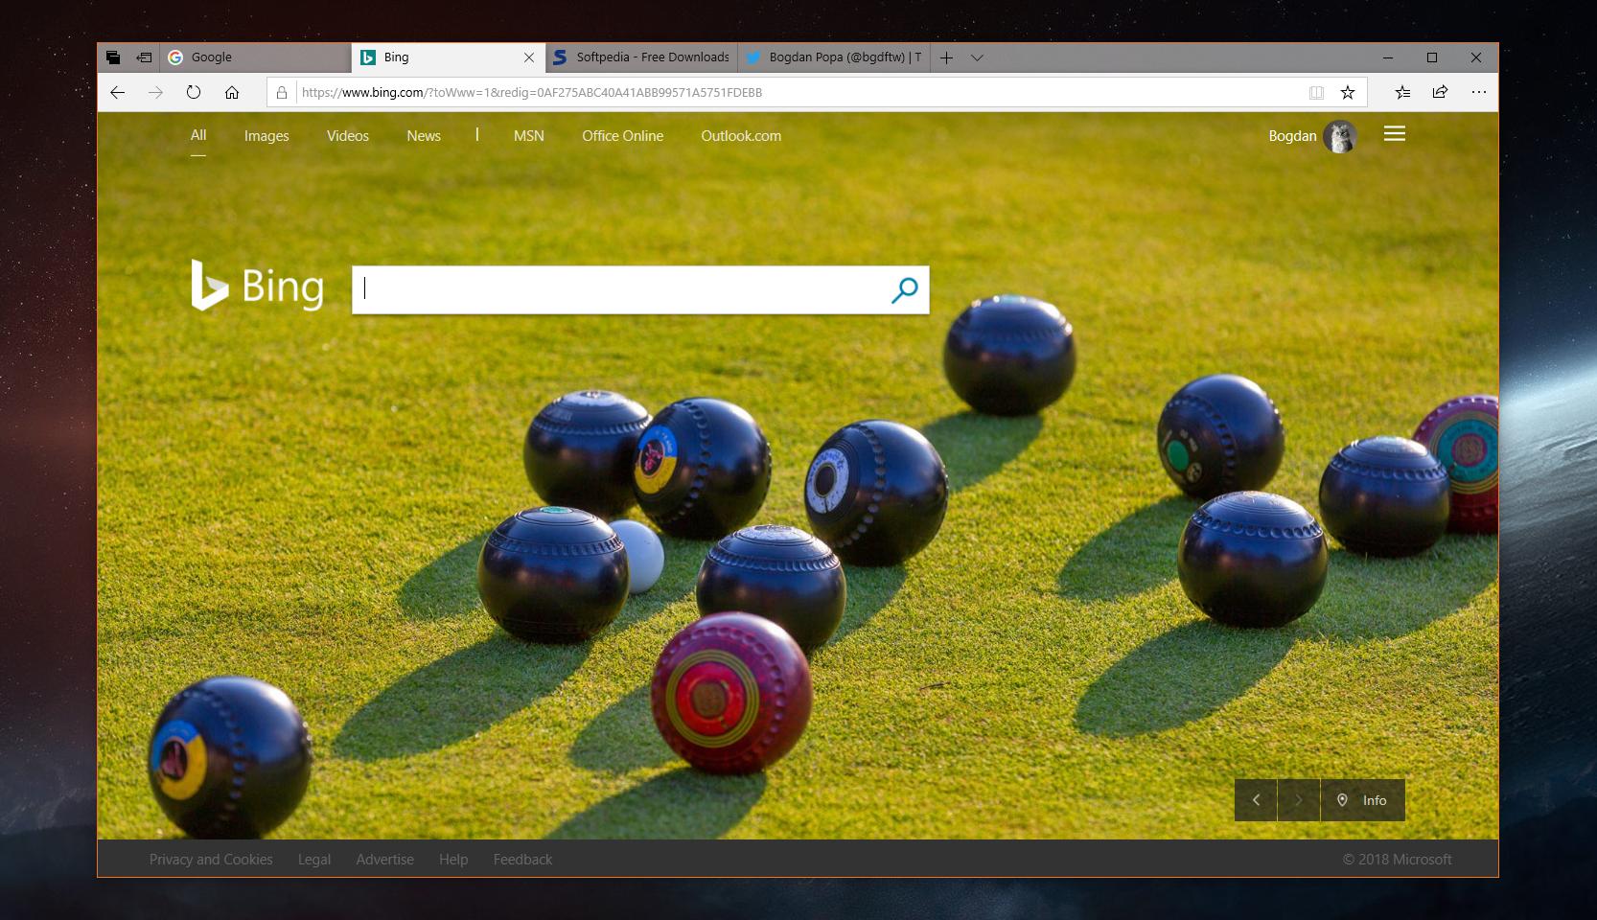The height and width of the screenshot is (920, 1597).
Task: Set these tabs aside icon
Action: click(x=144, y=57)
